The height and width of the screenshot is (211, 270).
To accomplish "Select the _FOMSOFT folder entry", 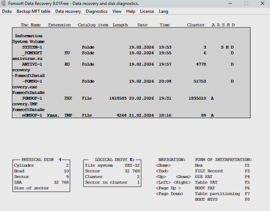I will tap(131, 53).
